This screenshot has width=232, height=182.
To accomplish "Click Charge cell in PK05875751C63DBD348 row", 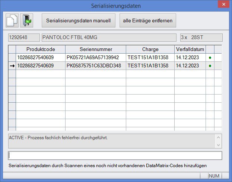I will [x=150, y=66].
